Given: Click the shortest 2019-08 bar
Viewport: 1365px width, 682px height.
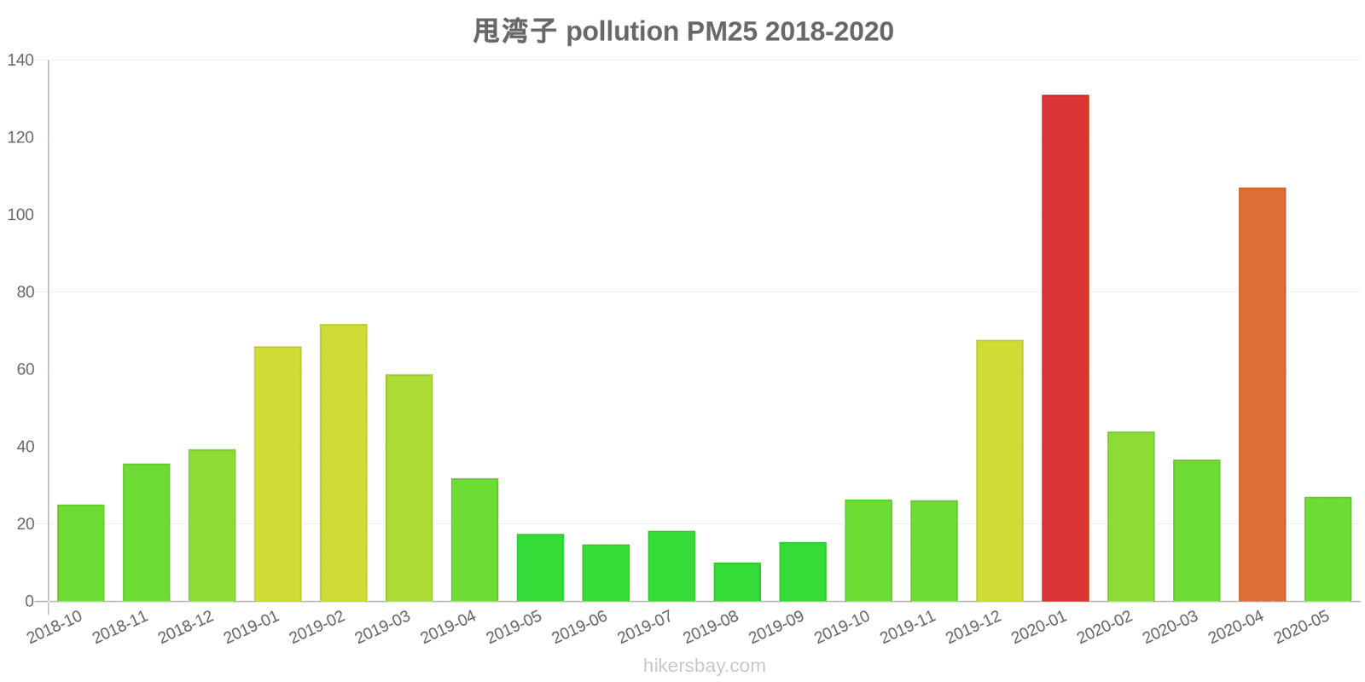Looking at the screenshot, I should 737,582.
